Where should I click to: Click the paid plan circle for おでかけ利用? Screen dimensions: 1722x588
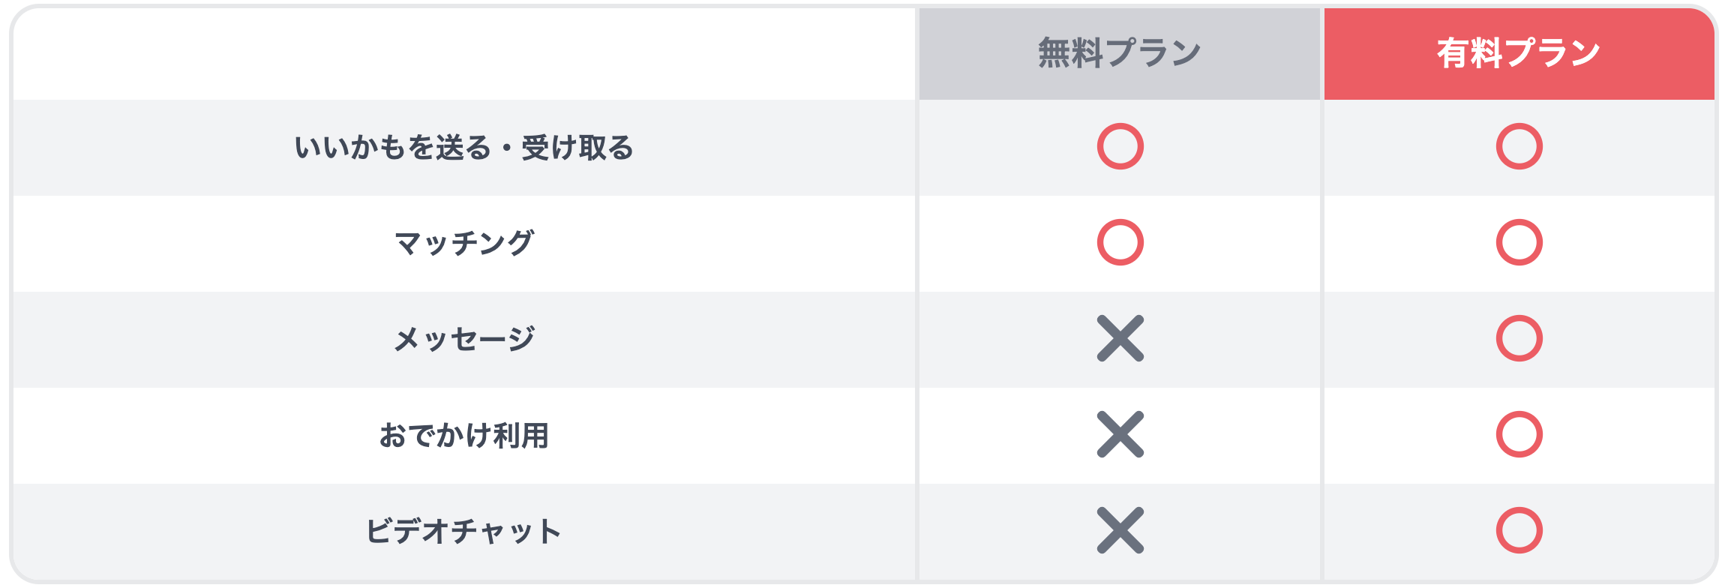(1519, 434)
